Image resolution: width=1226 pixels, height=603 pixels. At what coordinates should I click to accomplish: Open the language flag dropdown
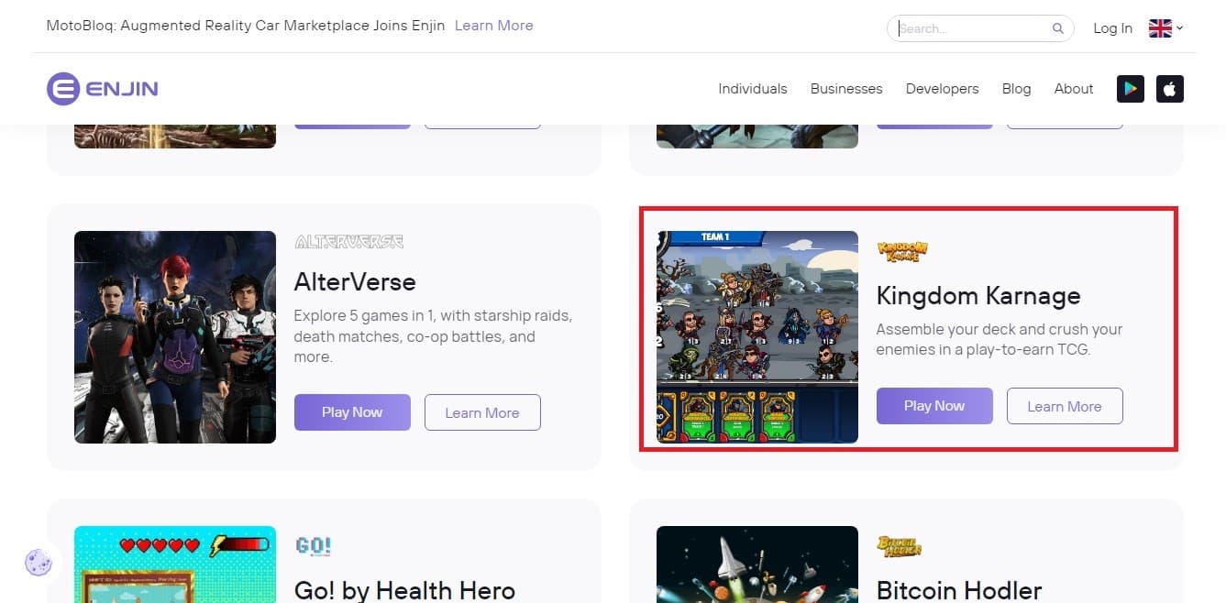coord(1165,28)
